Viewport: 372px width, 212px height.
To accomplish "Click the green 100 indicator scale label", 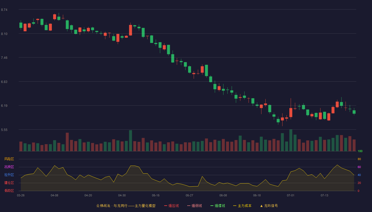I will [x=360, y=151].
